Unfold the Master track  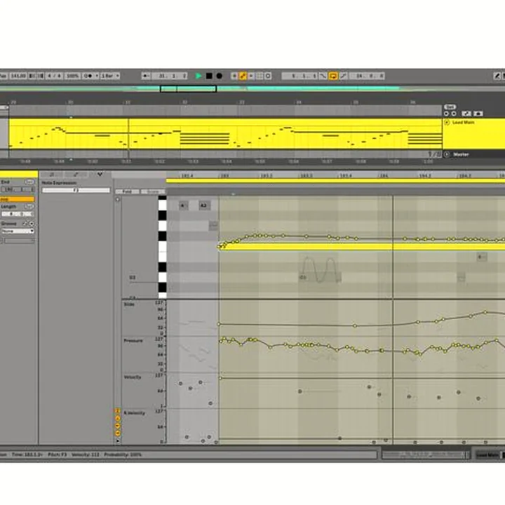click(x=447, y=154)
